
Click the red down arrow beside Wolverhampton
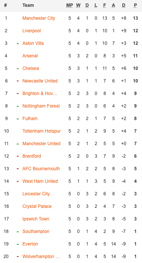tap(18, 257)
